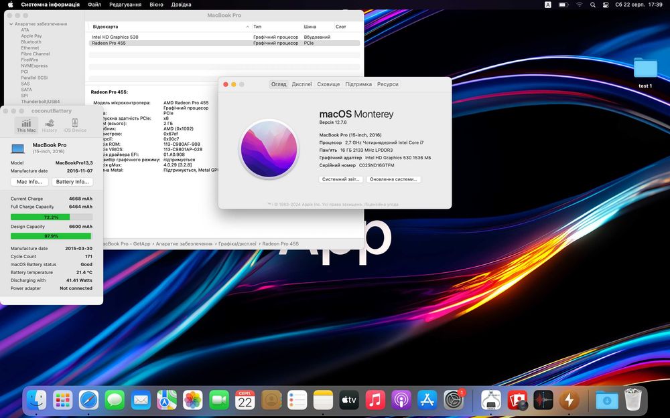Launch Safari from the dock

point(89,400)
